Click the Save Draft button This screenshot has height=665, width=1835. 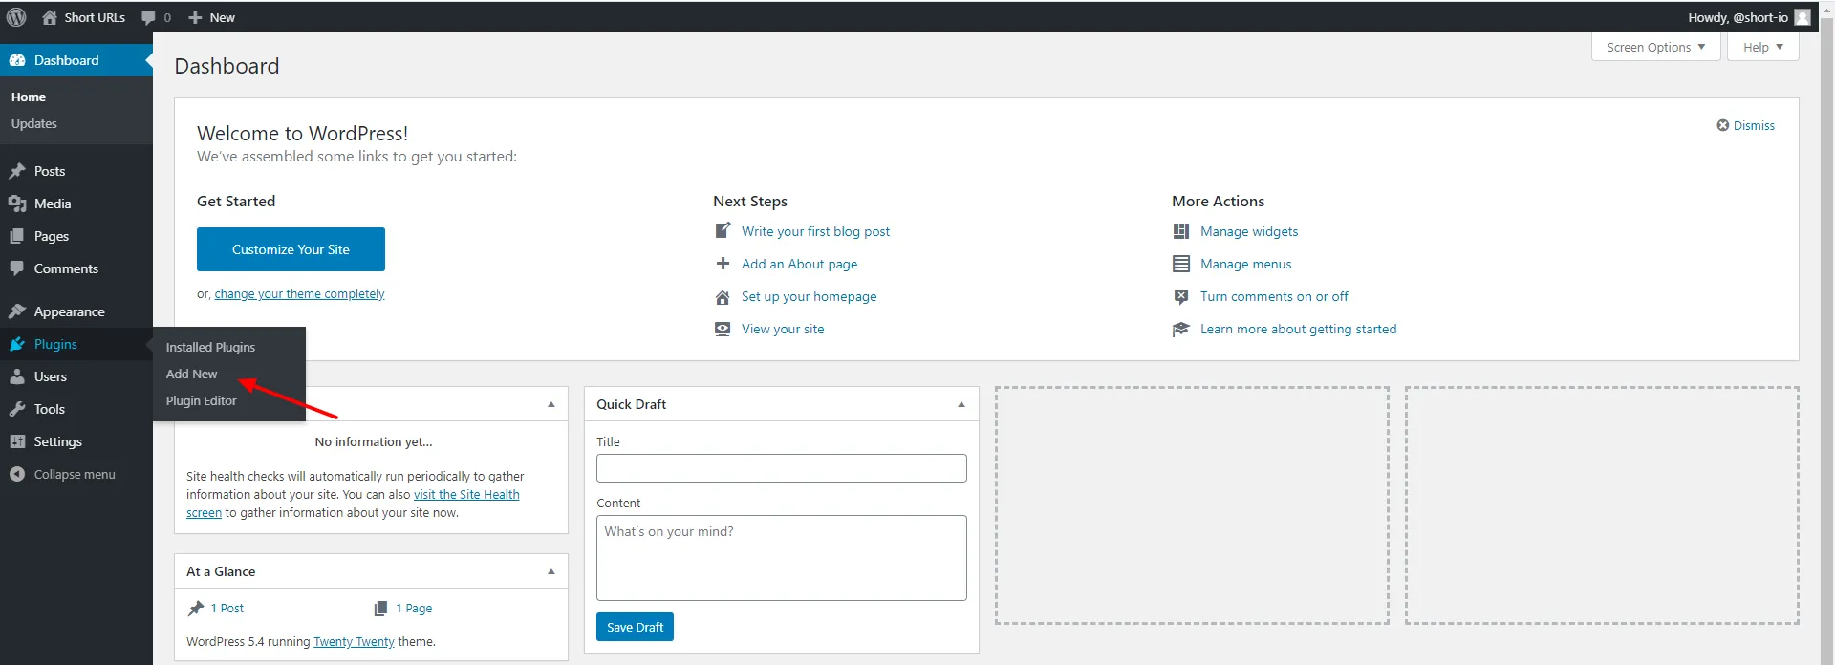pyautogui.click(x=635, y=627)
